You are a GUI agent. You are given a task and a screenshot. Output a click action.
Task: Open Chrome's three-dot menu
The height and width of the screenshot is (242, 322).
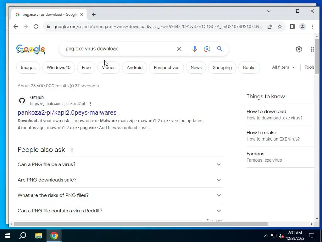point(313,26)
